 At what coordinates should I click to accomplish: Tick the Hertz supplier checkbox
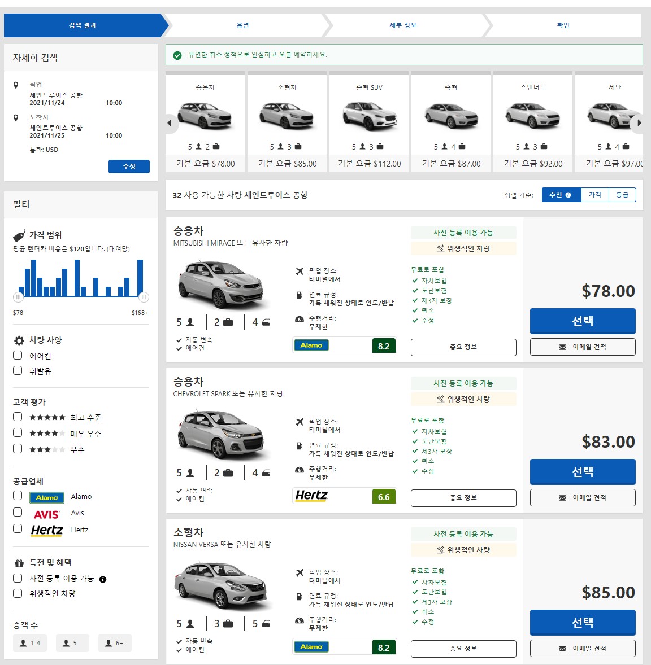pyautogui.click(x=18, y=528)
